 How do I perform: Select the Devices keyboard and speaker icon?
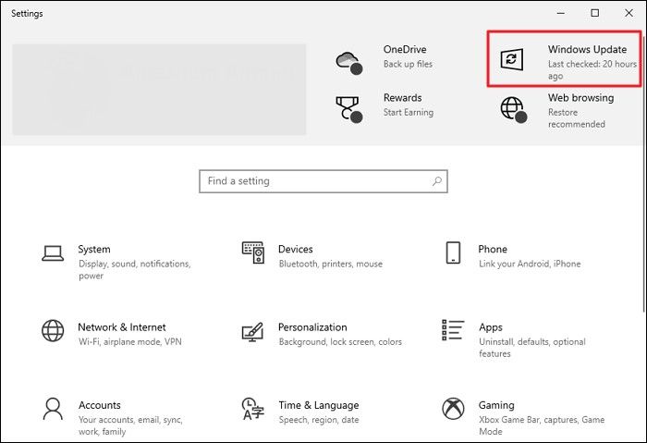pos(253,252)
